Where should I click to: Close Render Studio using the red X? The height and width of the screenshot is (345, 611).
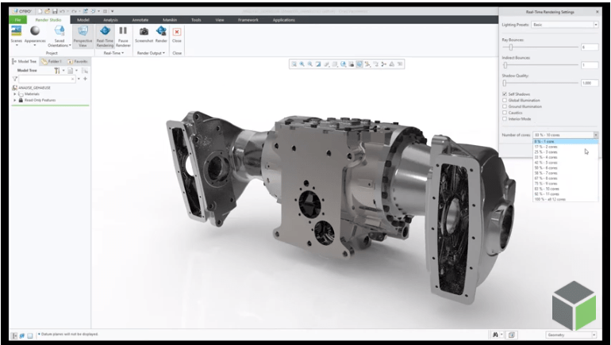(x=177, y=31)
